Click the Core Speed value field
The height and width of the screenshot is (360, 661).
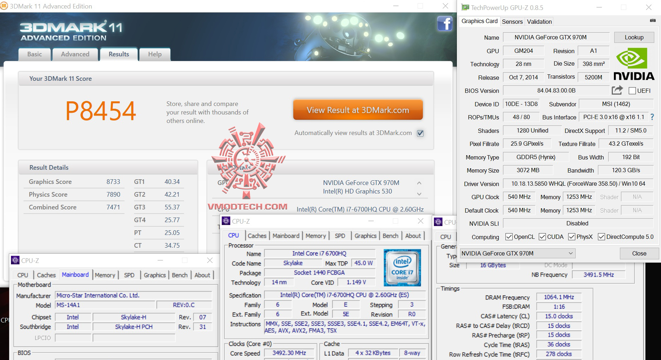pyautogui.click(x=289, y=353)
